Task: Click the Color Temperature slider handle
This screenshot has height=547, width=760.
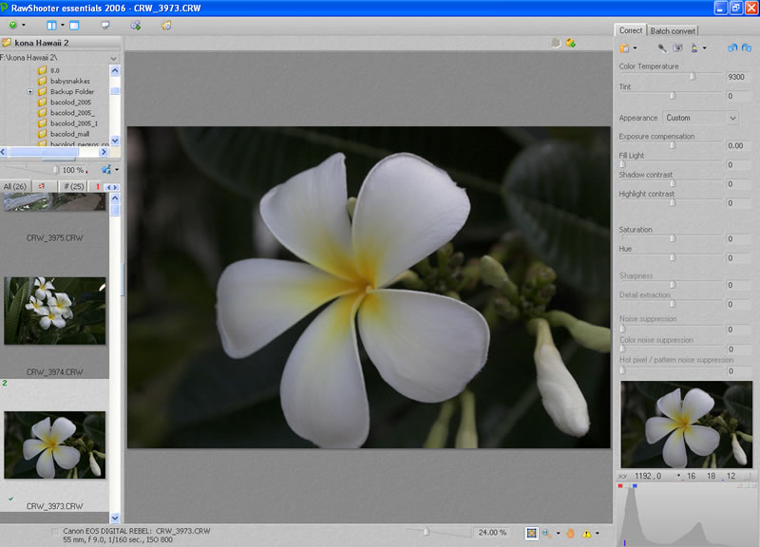Action: click(x=692, y=76)
